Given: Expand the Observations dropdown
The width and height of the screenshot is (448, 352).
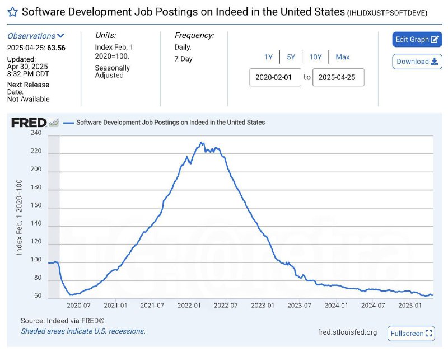Looking at the screenshot, I should 36,36.
